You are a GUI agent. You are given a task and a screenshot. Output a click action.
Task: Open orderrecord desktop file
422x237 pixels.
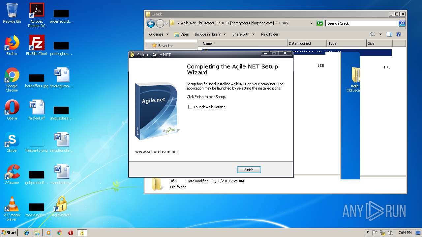pos(61,16)
